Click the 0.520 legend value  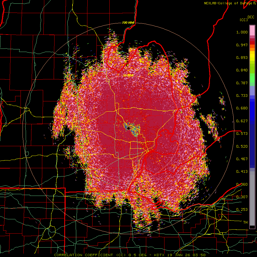(242, 146)
